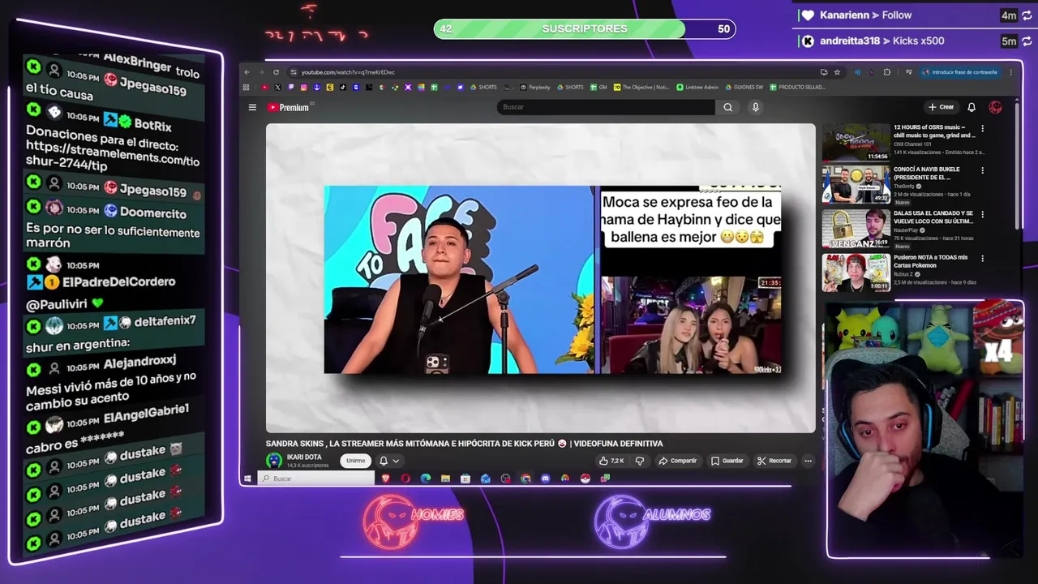The image size is (1038, 584).
Task: Open YouTube notifications bell
Action: pyautogui.click(x=972, y=107)
